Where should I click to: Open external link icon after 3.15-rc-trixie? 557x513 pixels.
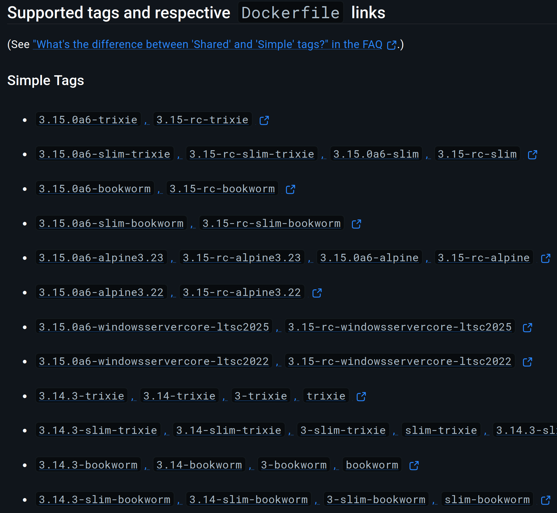pos(264,120)
